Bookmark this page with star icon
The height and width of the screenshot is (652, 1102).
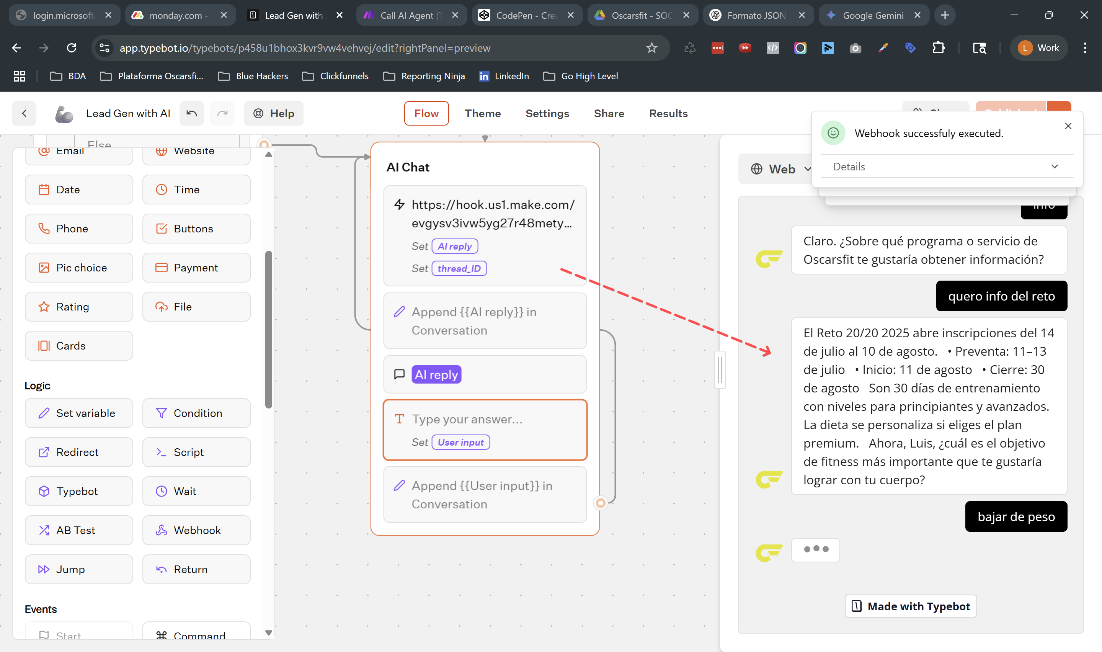(651, 48)
